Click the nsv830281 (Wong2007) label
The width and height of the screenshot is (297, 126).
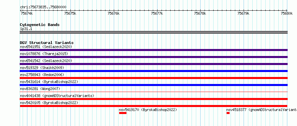[x=40, y=89]
